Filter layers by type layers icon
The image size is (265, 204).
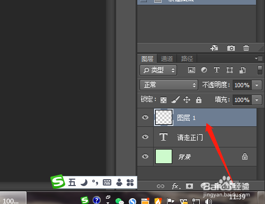pyautogui.click(x=217, y=70)
